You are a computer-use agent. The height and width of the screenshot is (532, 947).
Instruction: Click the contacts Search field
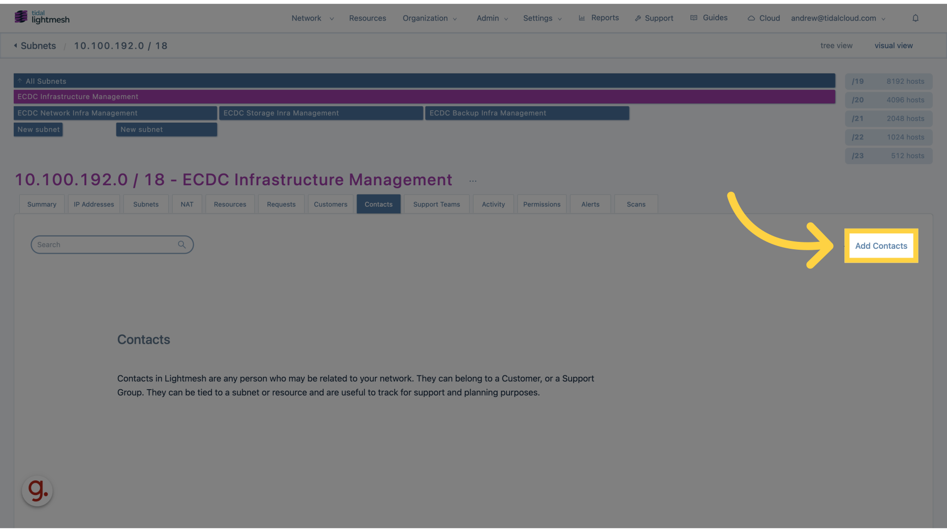[x=112, y=245]
